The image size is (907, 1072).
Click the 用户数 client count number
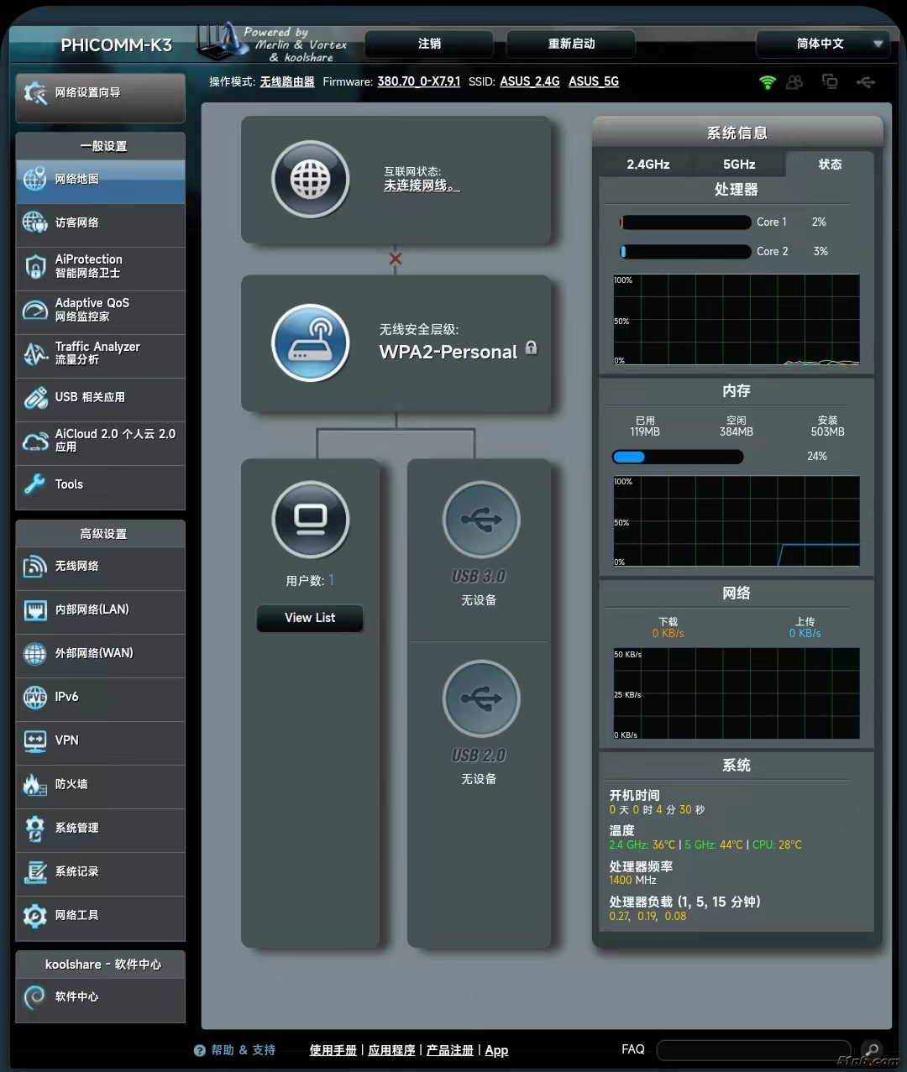331,580
